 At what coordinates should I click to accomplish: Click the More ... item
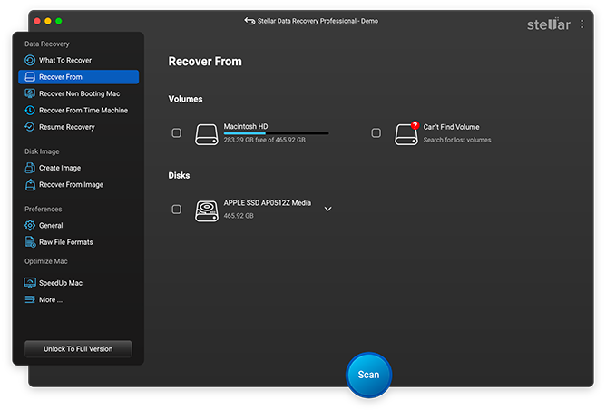tap(78, 299)
